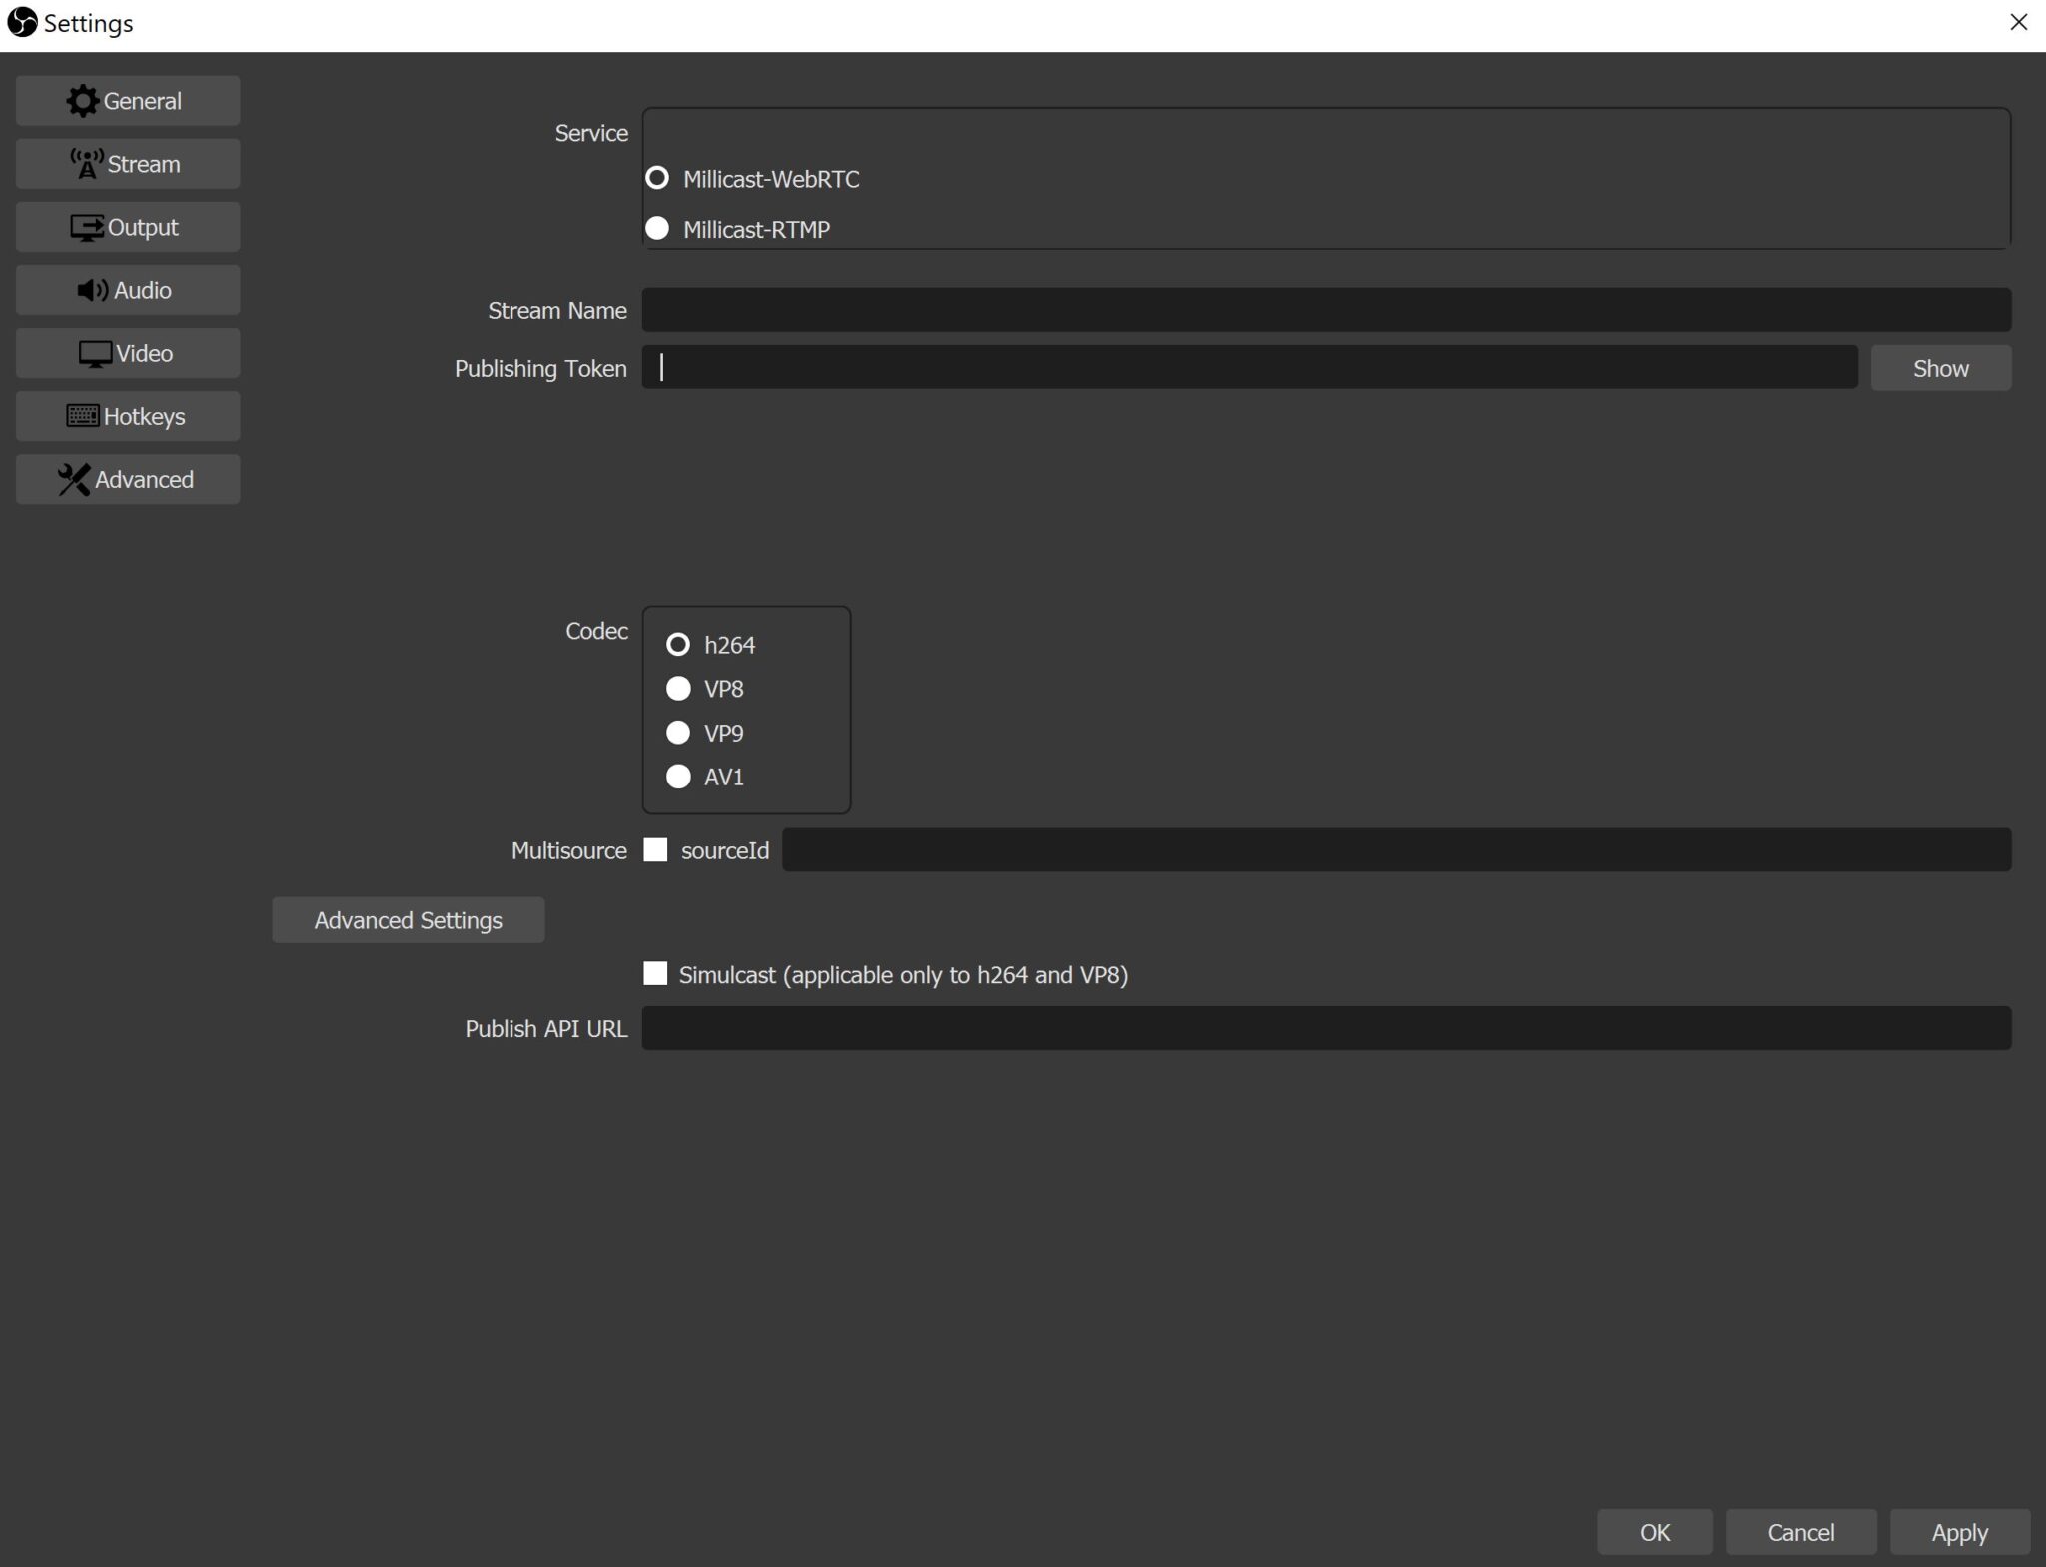The width and height of the screenshot is (2046, 1567).
Task: Choose VP8 as the codec
Action: pos(678,688)
